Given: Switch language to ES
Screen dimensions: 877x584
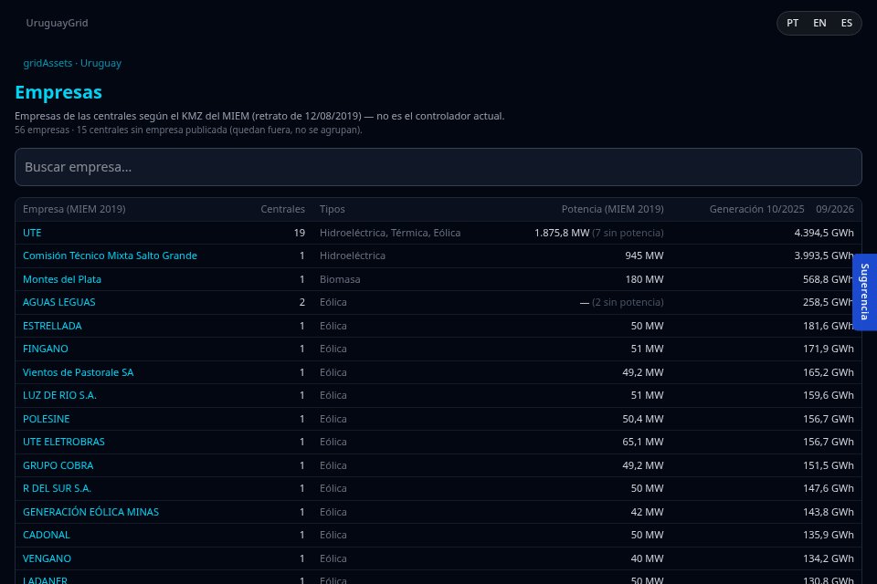Looking at the screenshot, I should (x=846, y=23).
